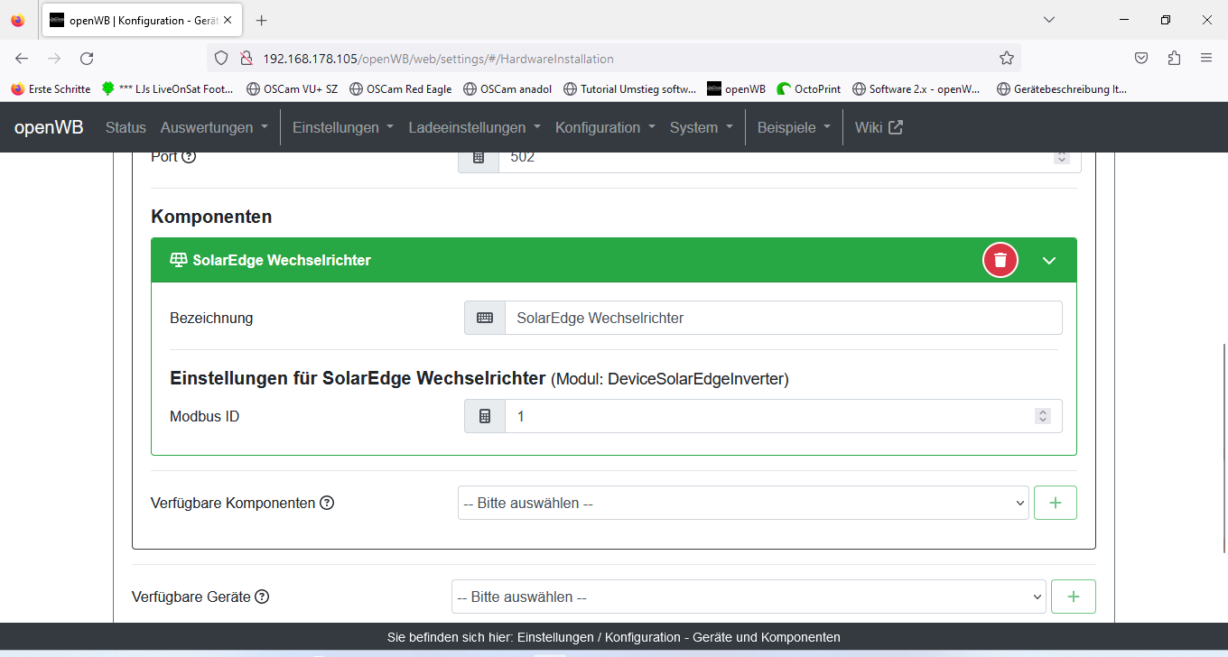This screenshot has width=1228, height=657.
Task: Add the selected component with plus button
Action: point(1055,503)
